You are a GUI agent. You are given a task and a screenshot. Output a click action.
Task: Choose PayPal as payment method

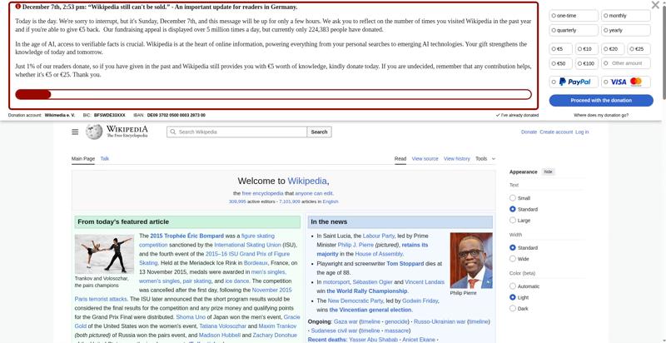pyautogui.click(x=573, y=82)
